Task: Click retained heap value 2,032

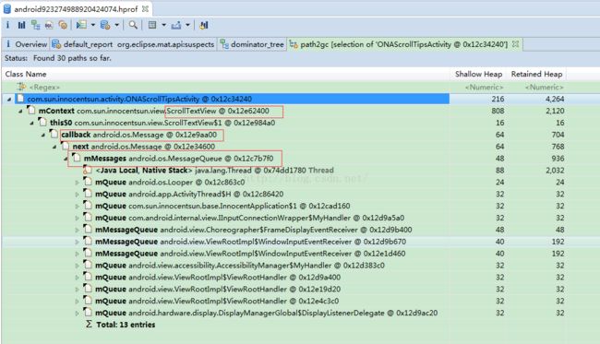Action: coord(555,170)
